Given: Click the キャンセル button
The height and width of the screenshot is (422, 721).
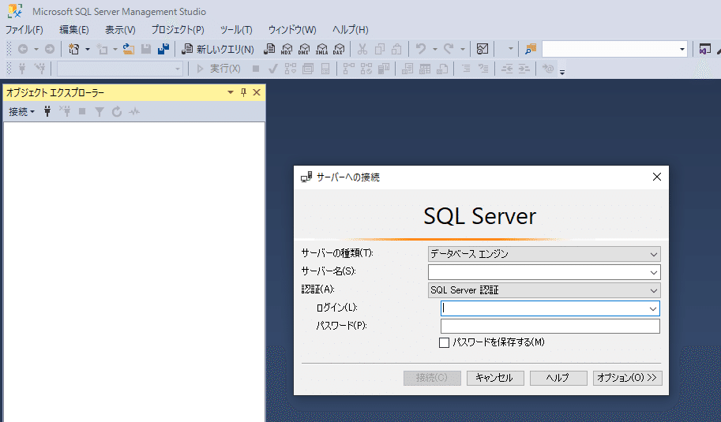Looking at the screenshot, I should point(495,378).
